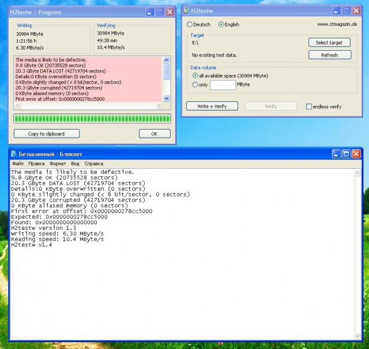The image size is (369, 349).
Task: Click '20.3 GByte corrupted' line in Notepad
Action: pos(78,200)
